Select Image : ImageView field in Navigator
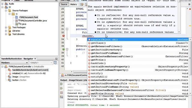This screenshot has height=108, width=192. [x=21, y=77]
